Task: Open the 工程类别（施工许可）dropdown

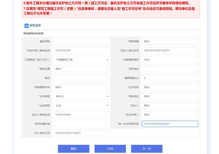Action: coord(81,60)
